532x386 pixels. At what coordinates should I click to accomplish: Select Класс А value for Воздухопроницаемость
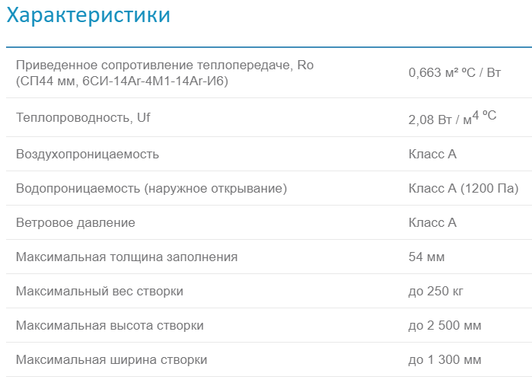[432, 154]
